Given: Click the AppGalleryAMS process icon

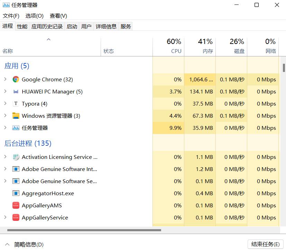Looking at the screenshot, I should pyautogui.click(x=15, y=205).
